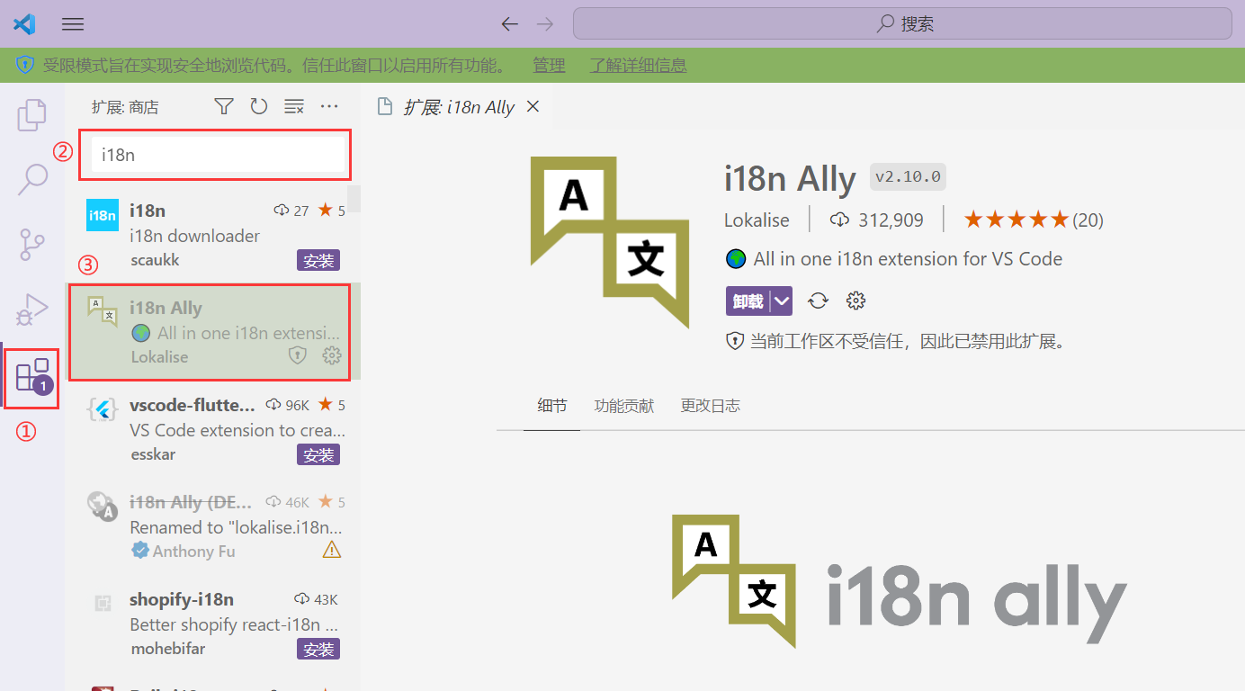
Task: Switch to the 更改日志 changelog tab
Action: click(x=711, y=406)
